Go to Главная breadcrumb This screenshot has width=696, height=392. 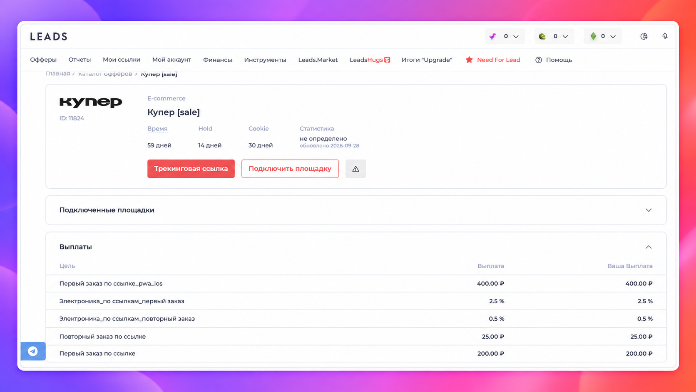tap(58, 74)
